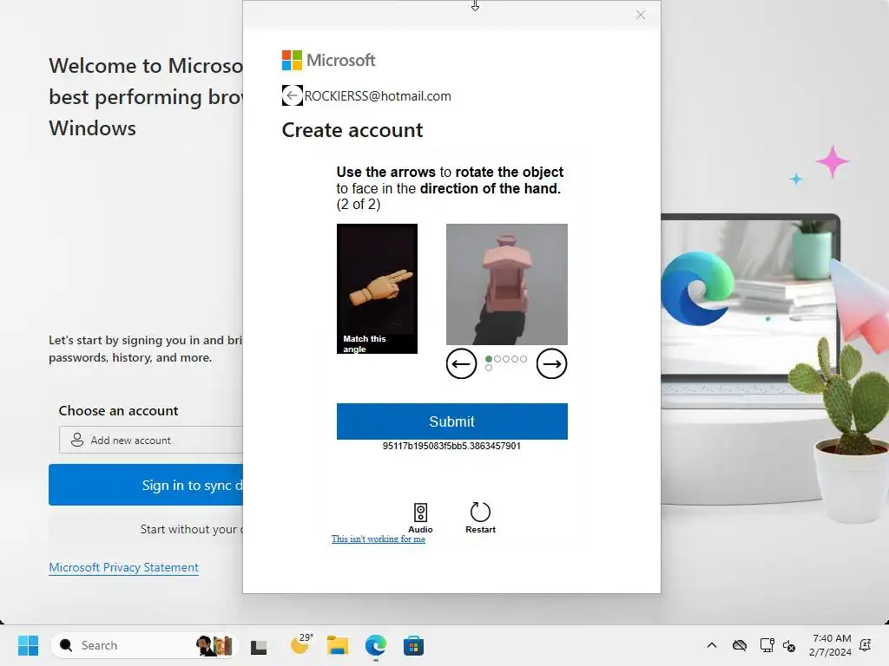Rotate the object right with the arrow
Screen dimensions: 889x666
551,363
